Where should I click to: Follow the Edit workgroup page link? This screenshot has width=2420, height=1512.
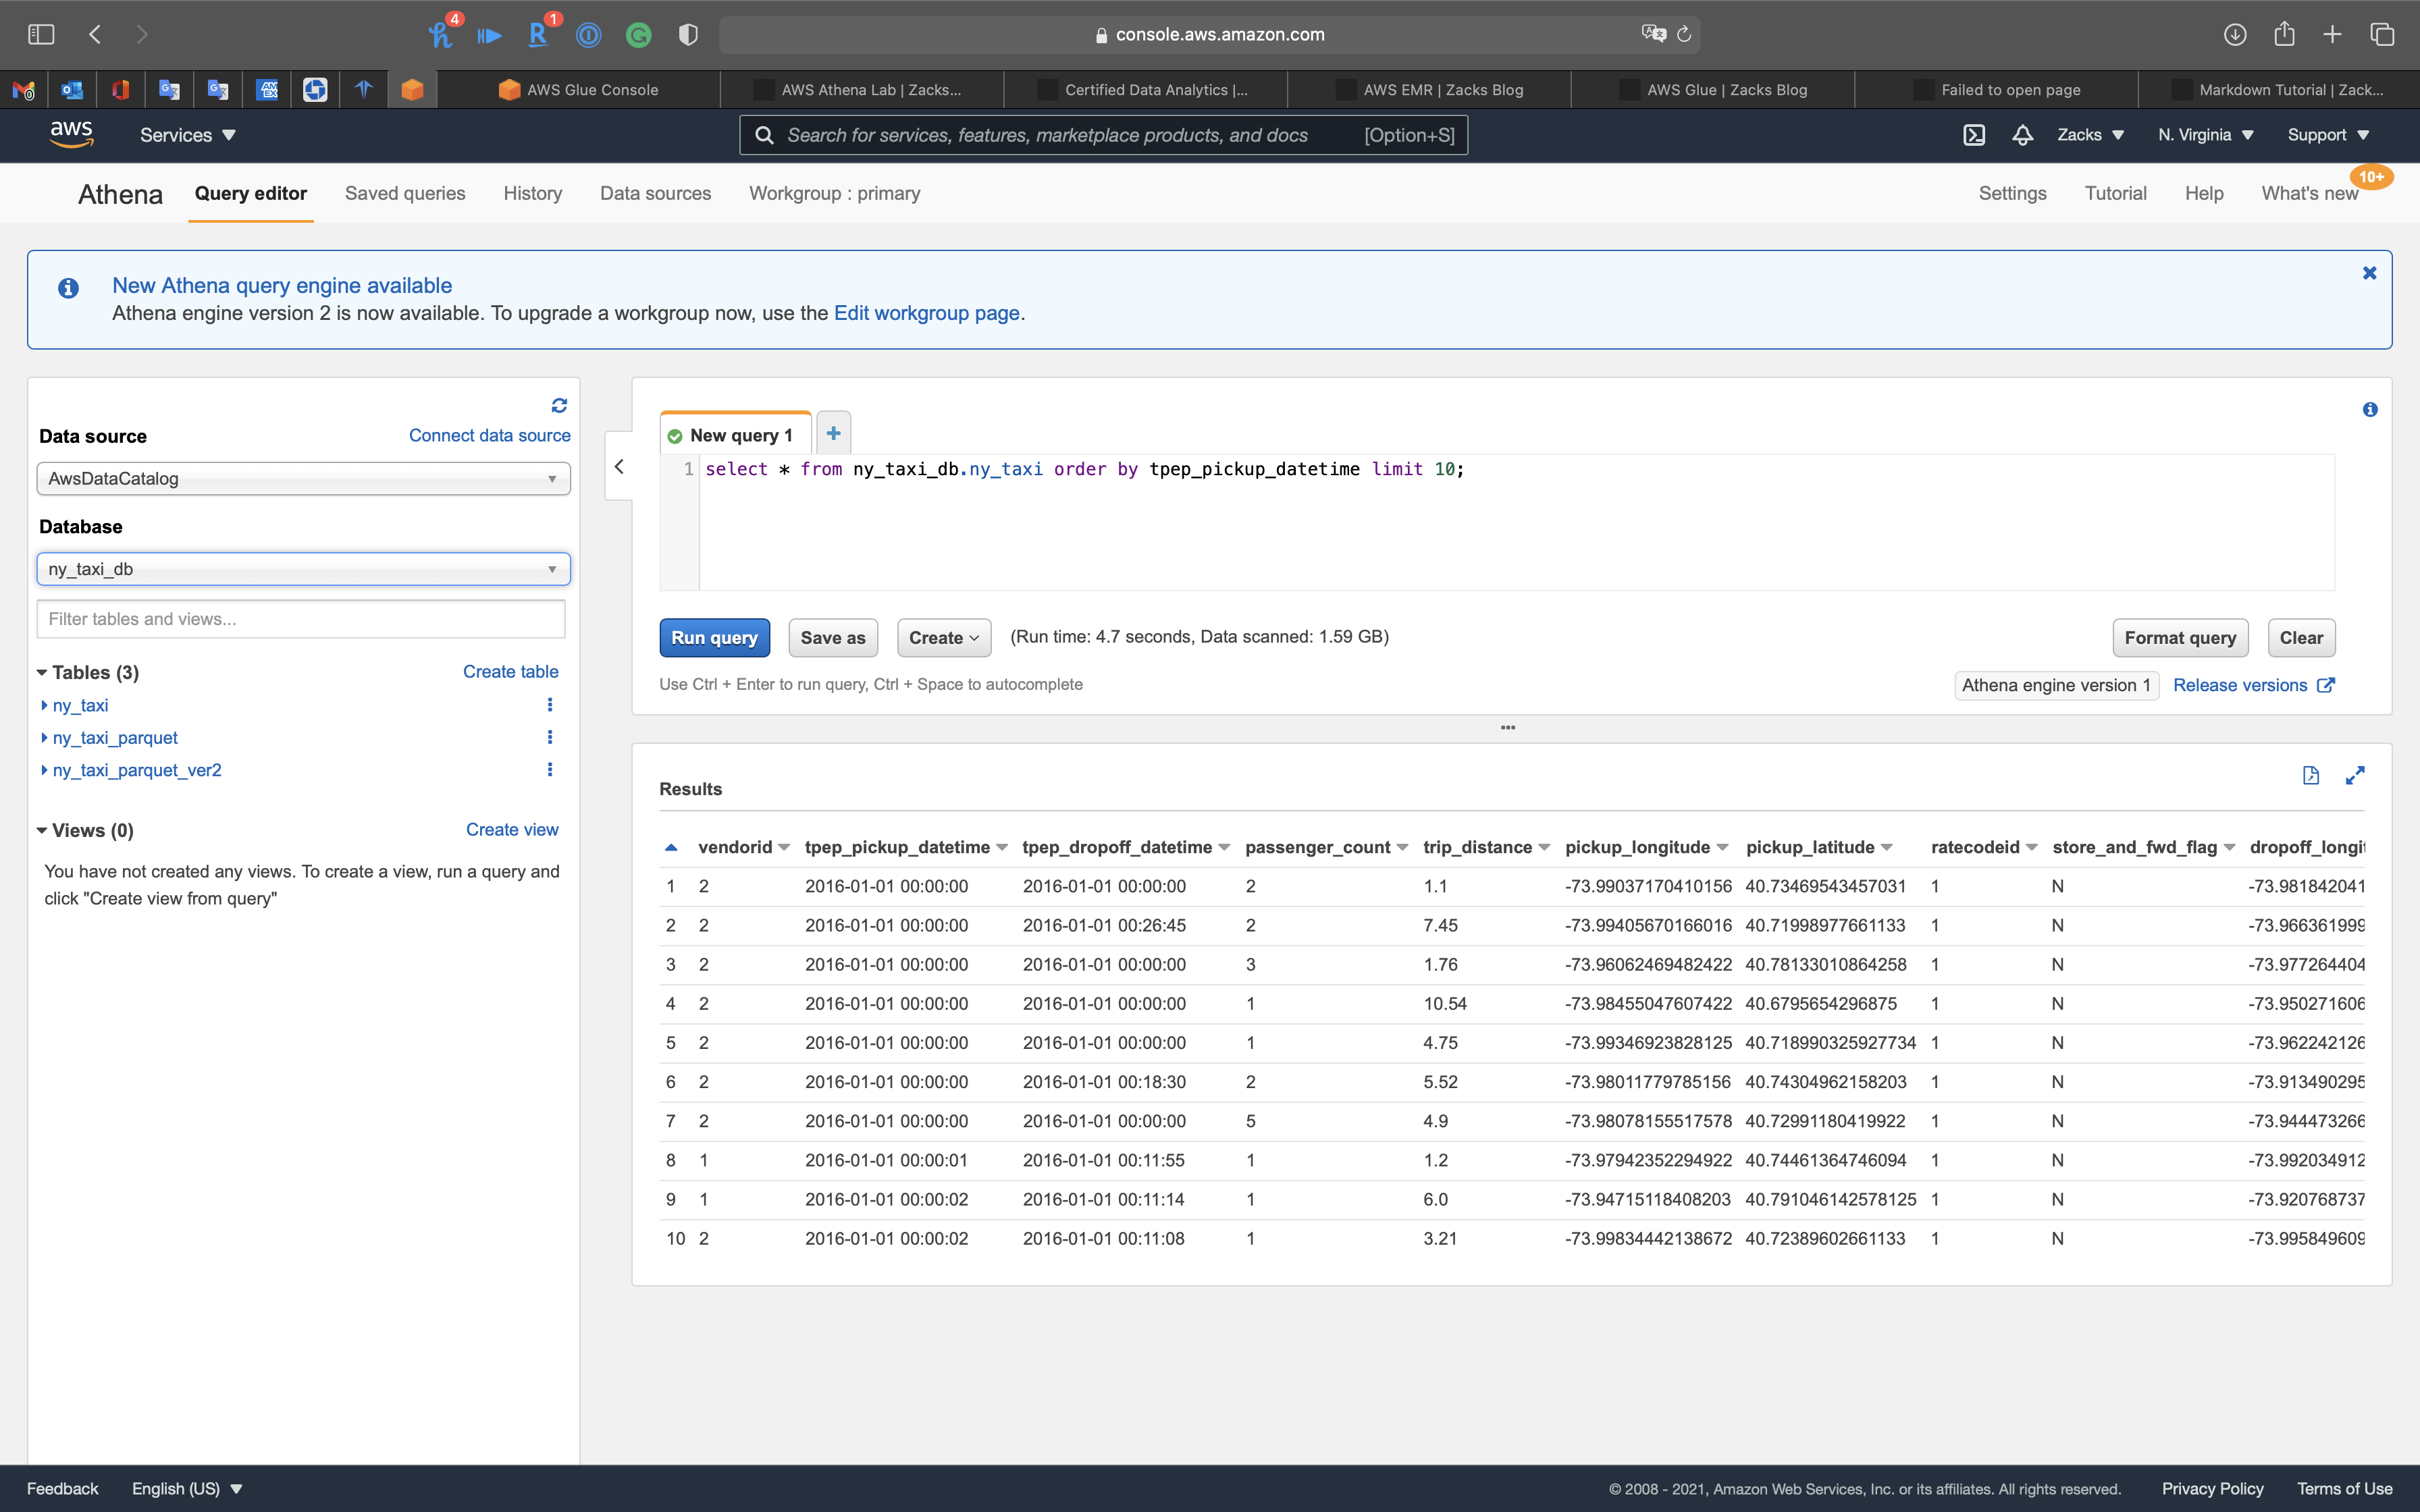[926, 313]
